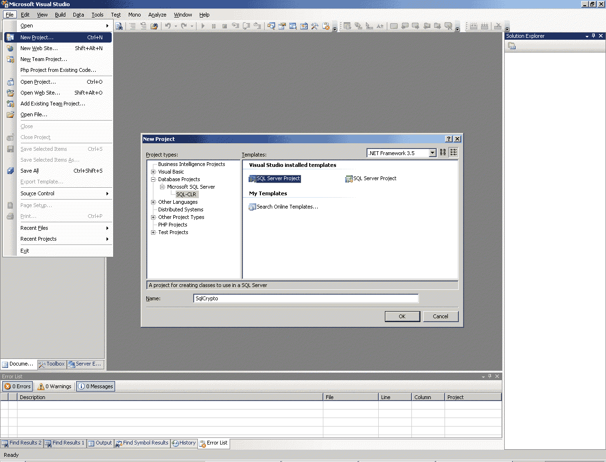Click Cancel in the New Project dialog
This screenshot has width=606, height=462.
click(x=440, y=316)
